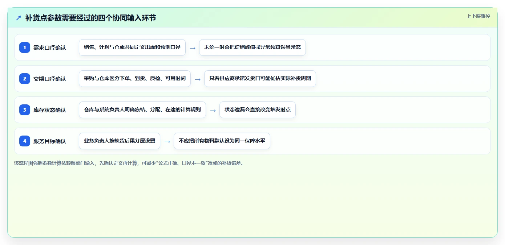Select the step 1 number badge

coord(25,47)
